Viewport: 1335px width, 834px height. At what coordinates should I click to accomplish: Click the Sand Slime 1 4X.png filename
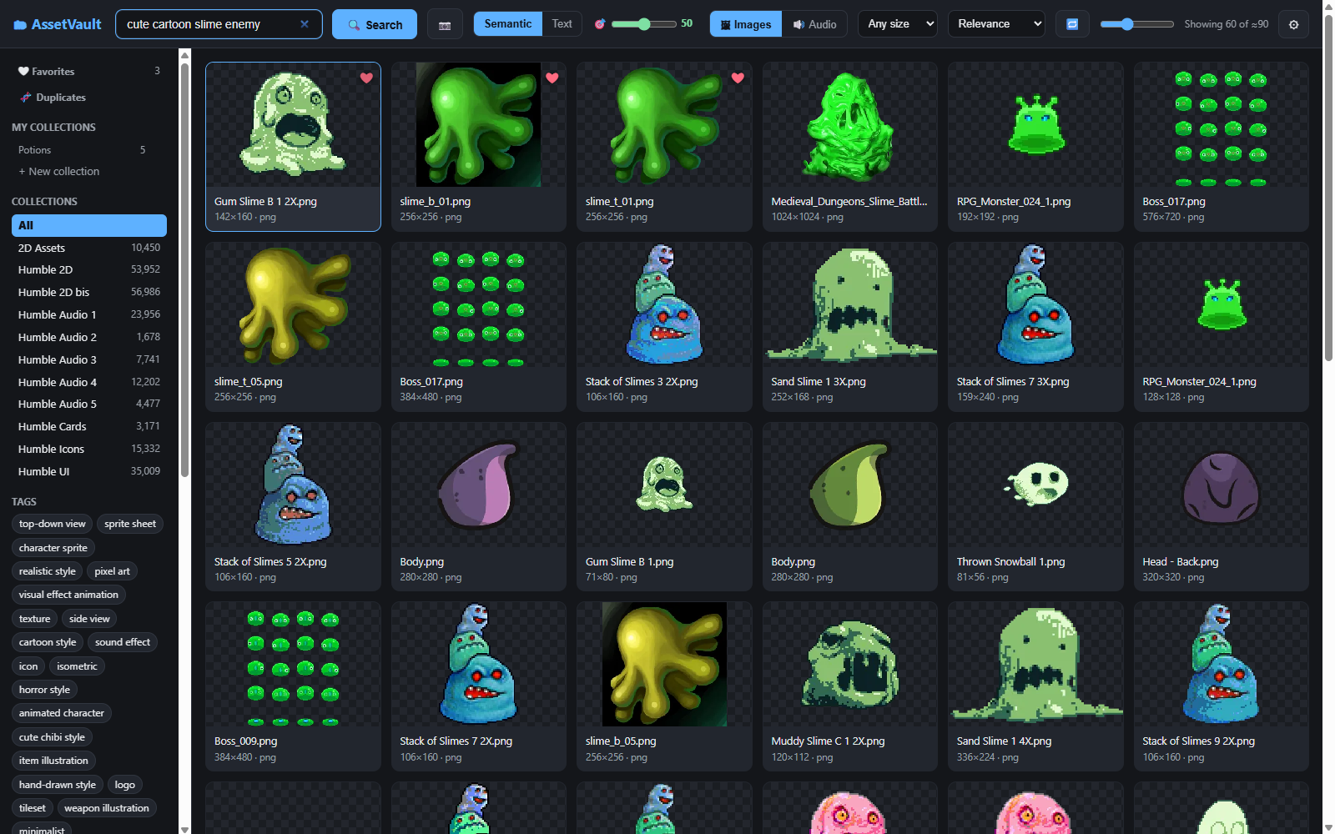[1004, 741]
